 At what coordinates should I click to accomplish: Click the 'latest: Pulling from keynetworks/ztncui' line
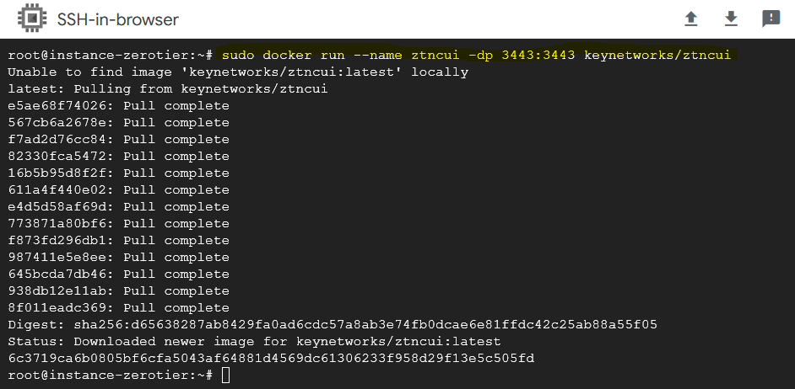point(168,89)
